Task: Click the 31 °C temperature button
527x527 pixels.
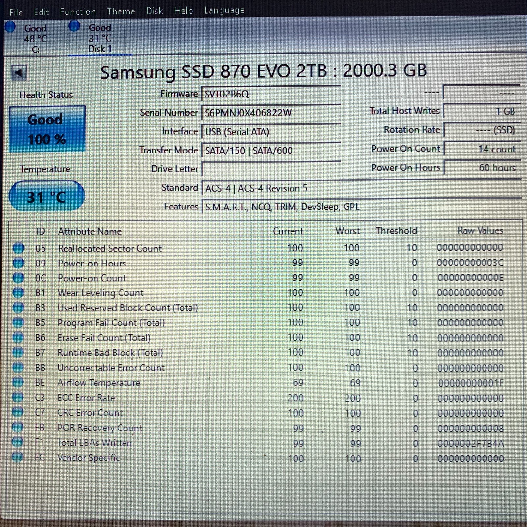Action: [46, 196]
